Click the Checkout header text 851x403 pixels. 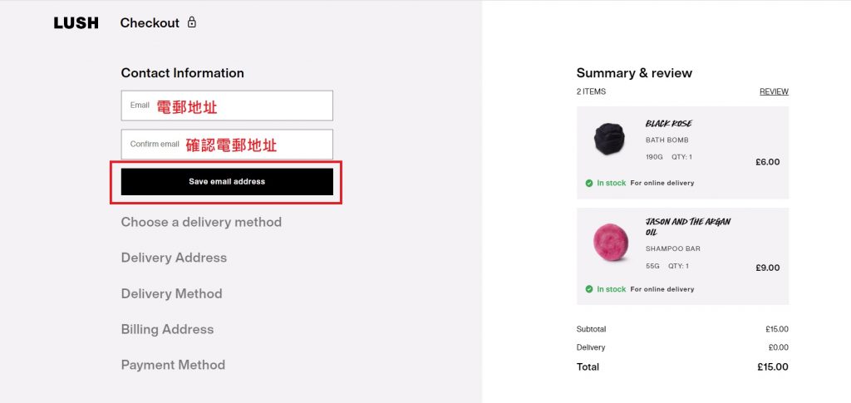click(x=150, y=23)
